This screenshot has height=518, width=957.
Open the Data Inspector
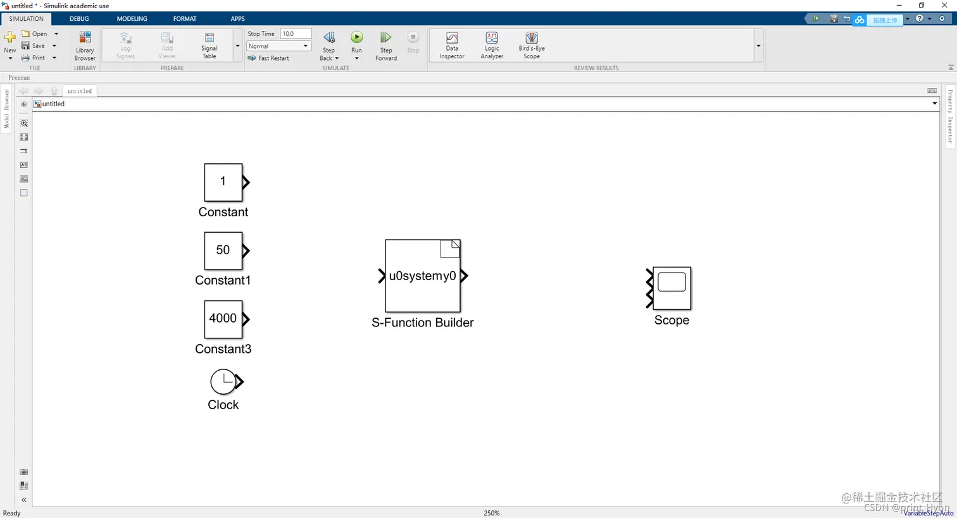tap(452, 46)
